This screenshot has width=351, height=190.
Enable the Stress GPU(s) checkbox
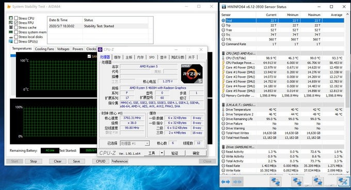coord(16,41)
